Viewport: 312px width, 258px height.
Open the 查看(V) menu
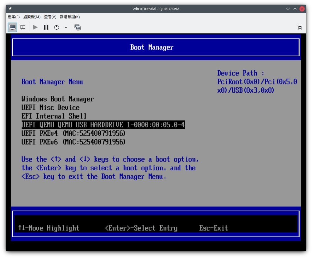(x=50, y=17)
